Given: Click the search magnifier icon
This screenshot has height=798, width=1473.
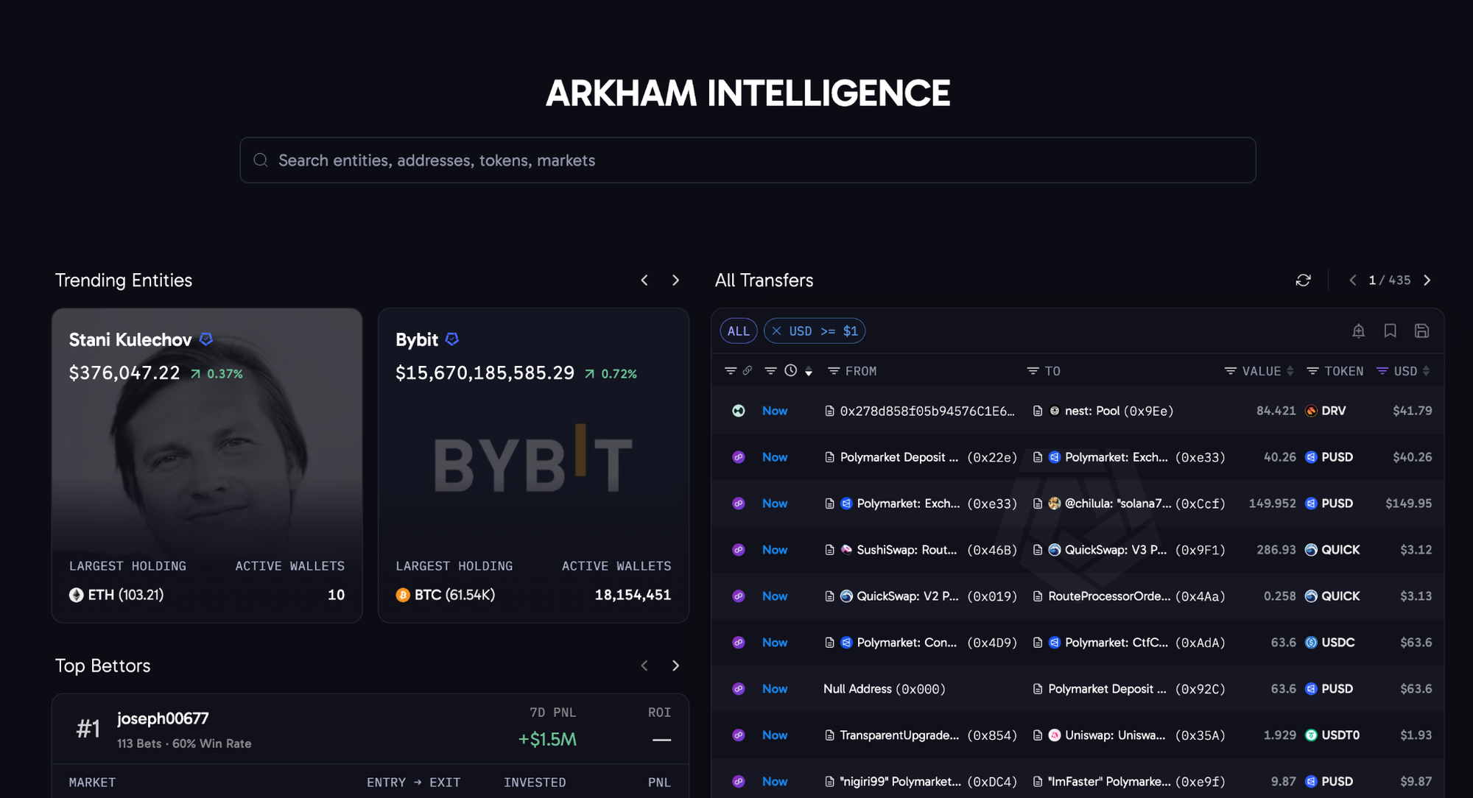Looking at the screenshot, I should tap(261, 160).
